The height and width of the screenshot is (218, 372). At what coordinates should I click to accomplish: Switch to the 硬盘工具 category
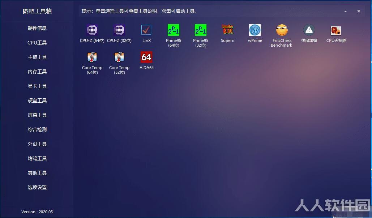(x=37, y=101)
